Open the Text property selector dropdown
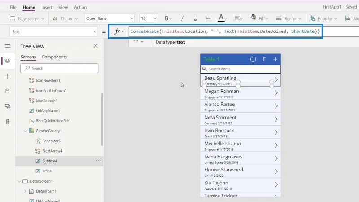The width and height of the screenshot is (359, 202). pyautogui.click(x=54, y=31)
